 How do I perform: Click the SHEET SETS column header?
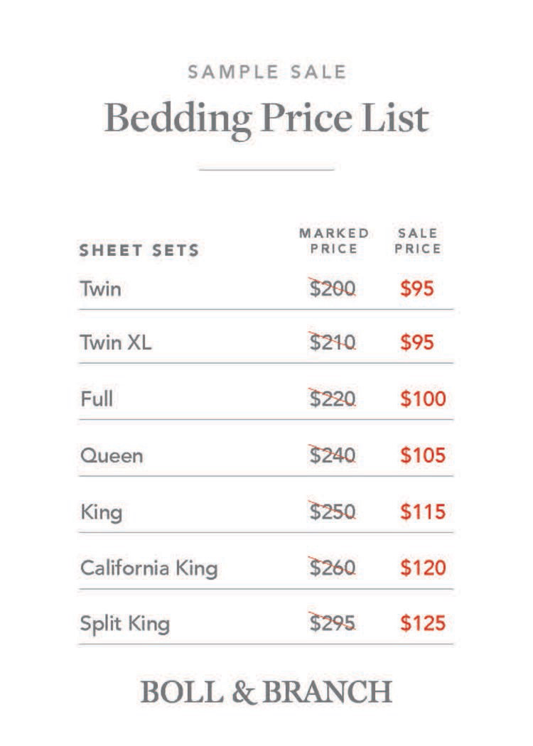point(139,250)
